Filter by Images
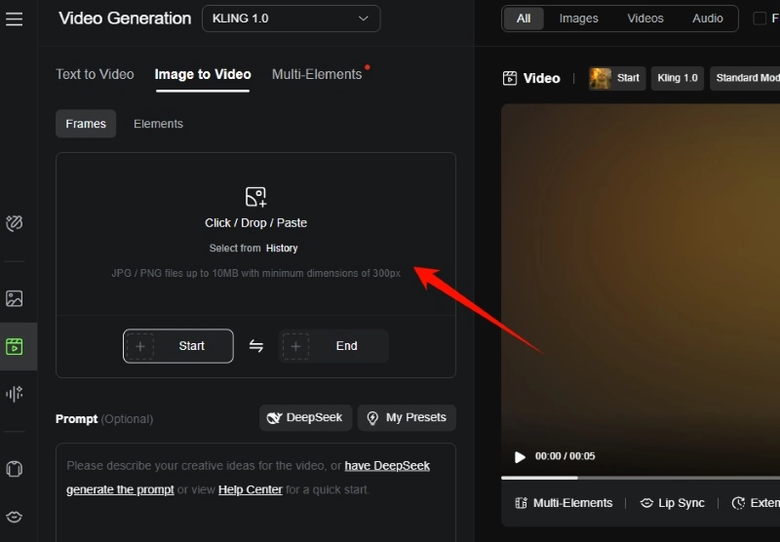This screenshot has width=780, height=542. [x=578, y=19]
